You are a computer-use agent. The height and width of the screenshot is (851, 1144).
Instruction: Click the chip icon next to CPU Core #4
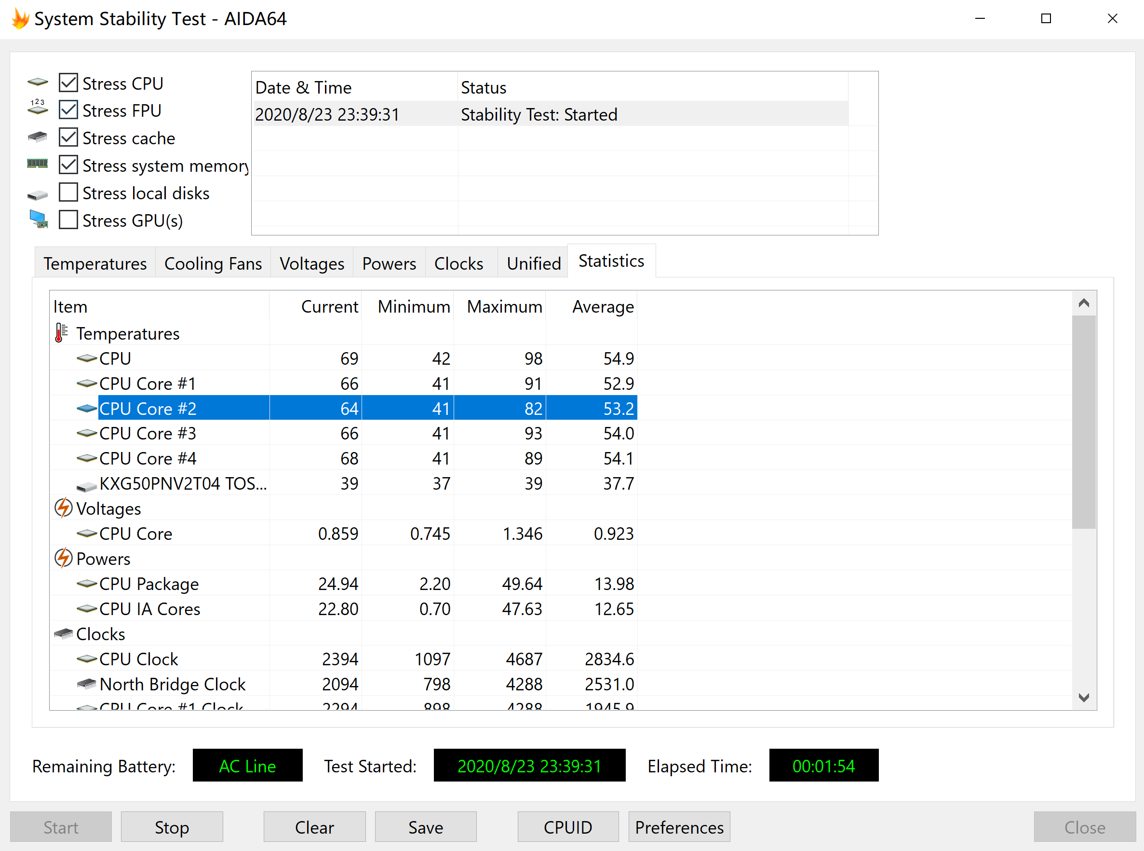pos(87,458)
